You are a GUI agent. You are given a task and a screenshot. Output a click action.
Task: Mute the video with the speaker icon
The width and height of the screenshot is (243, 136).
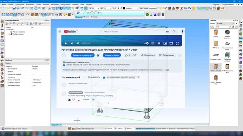pos(77,43)
